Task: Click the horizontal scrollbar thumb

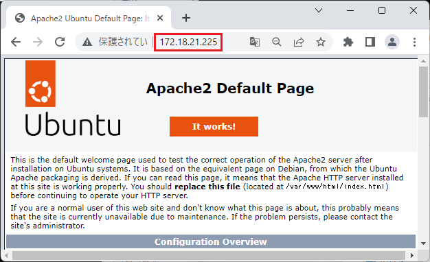Action: pos(209,255)
